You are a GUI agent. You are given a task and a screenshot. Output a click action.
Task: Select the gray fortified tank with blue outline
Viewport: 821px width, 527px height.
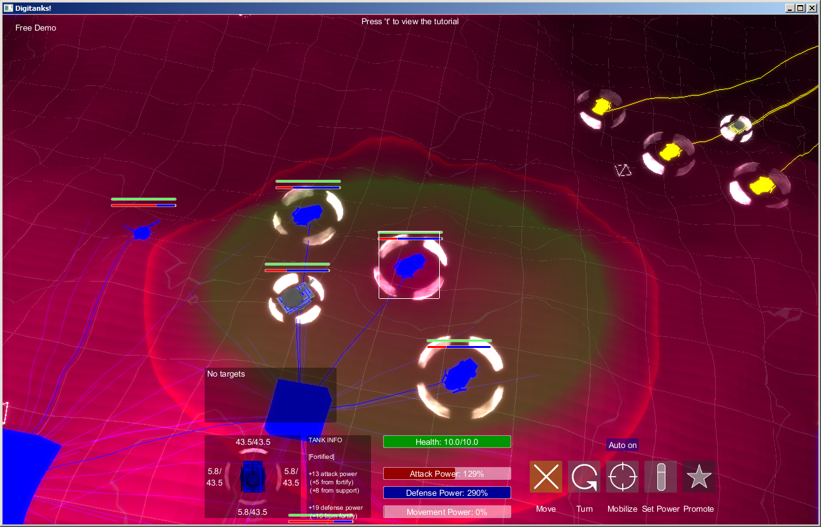pyautogui.click(x=296, y=297)
